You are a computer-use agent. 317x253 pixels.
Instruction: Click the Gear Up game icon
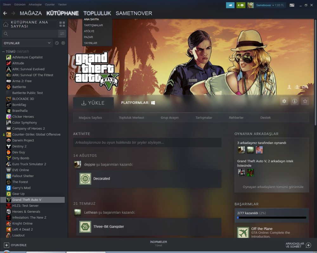9,194
